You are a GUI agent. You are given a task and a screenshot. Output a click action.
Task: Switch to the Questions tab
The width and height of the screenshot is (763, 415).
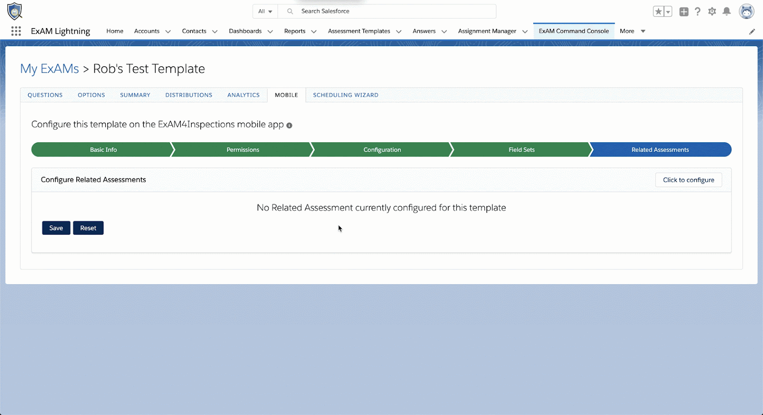[x=45, y=95]
